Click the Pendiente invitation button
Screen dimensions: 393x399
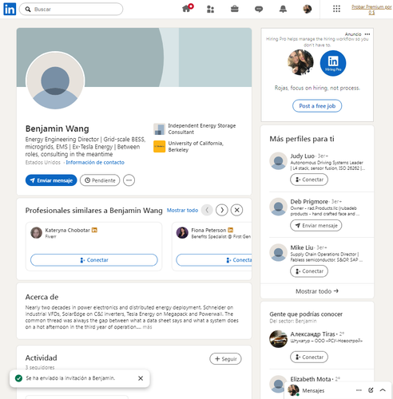click(x=100, y=180)
